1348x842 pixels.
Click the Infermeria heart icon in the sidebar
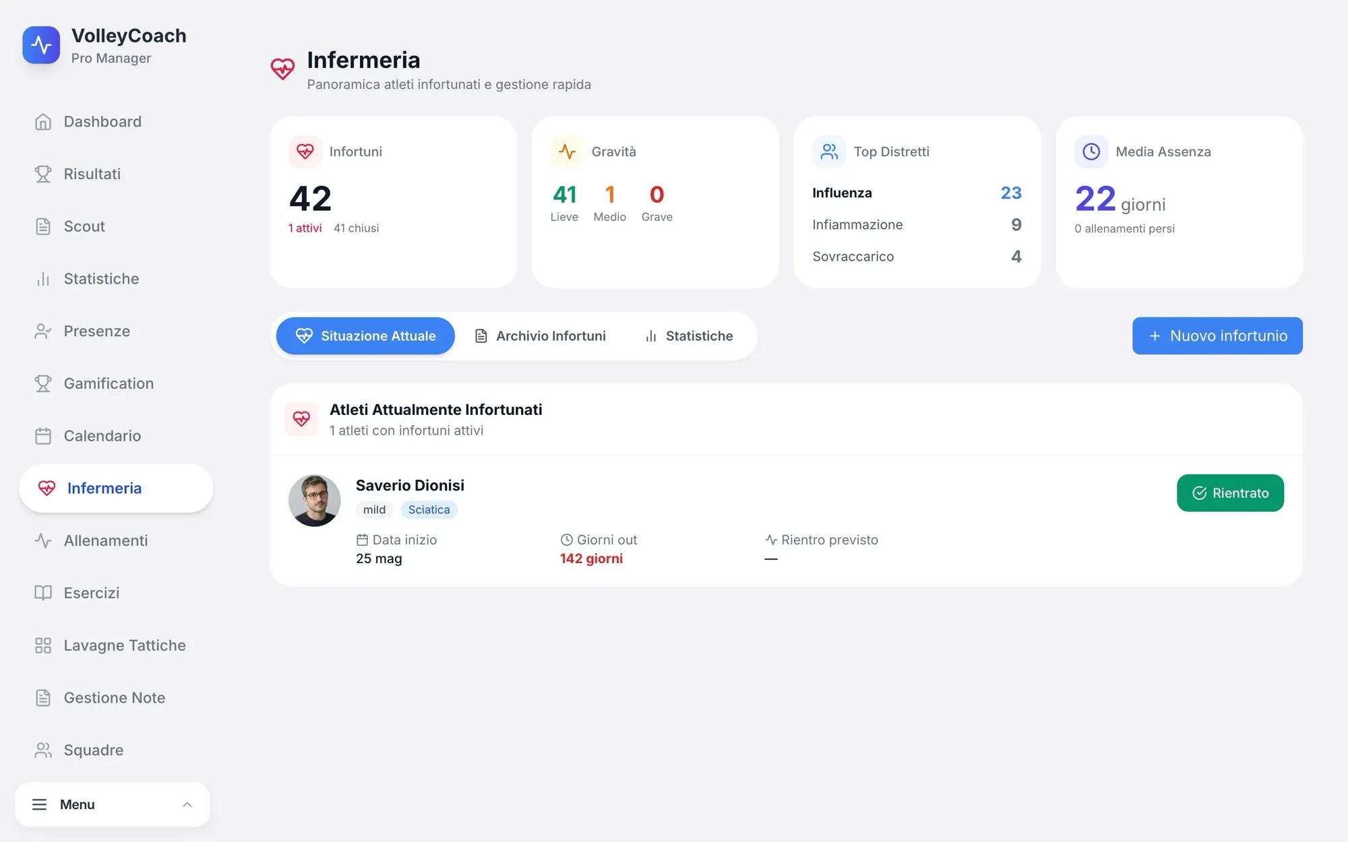click(47, 488)
